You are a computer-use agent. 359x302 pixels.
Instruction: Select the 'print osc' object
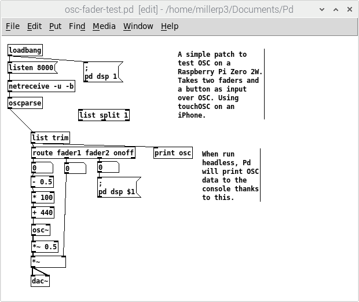173,153
